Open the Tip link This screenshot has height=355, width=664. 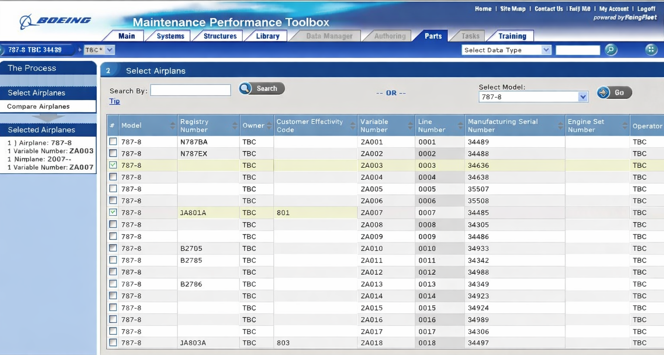pos(115,101)
